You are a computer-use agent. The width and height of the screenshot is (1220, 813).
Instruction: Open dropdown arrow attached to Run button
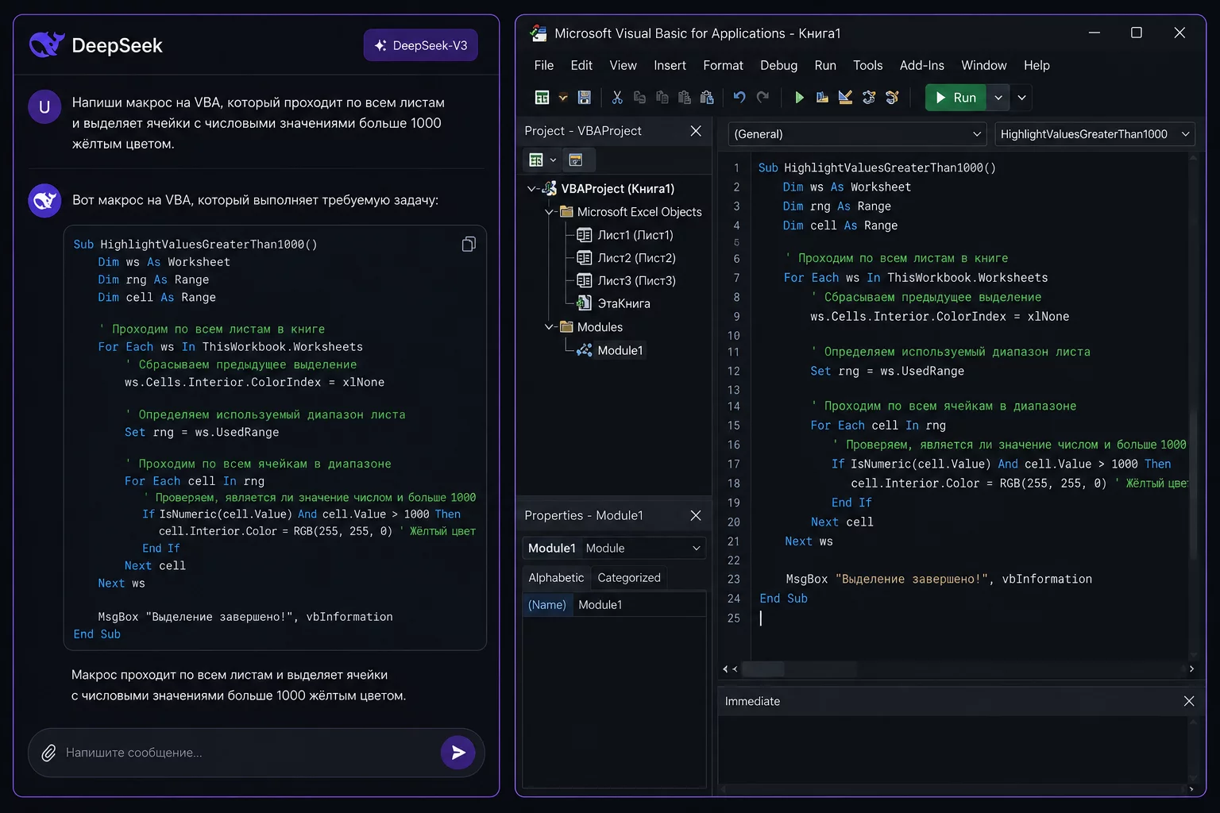click(x=998, y=98)
